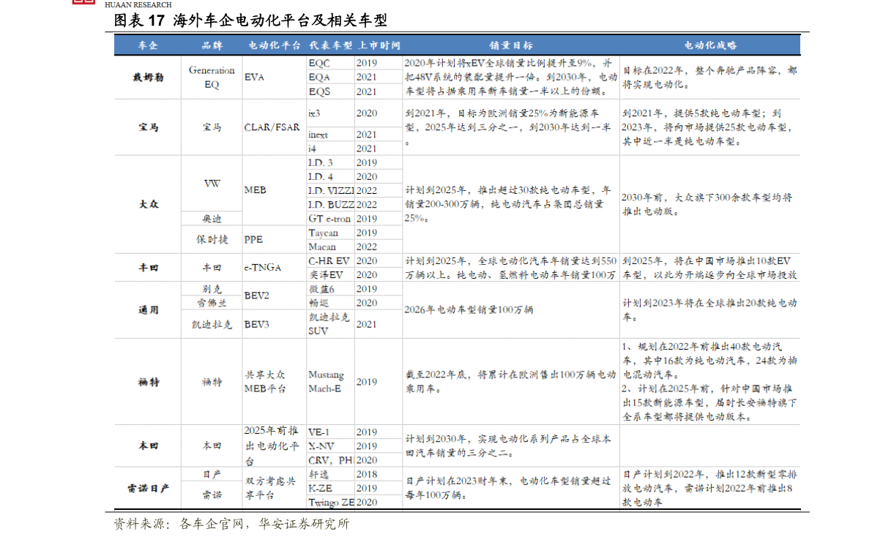Click the 奕泽EV model cell

pos(325,275)
